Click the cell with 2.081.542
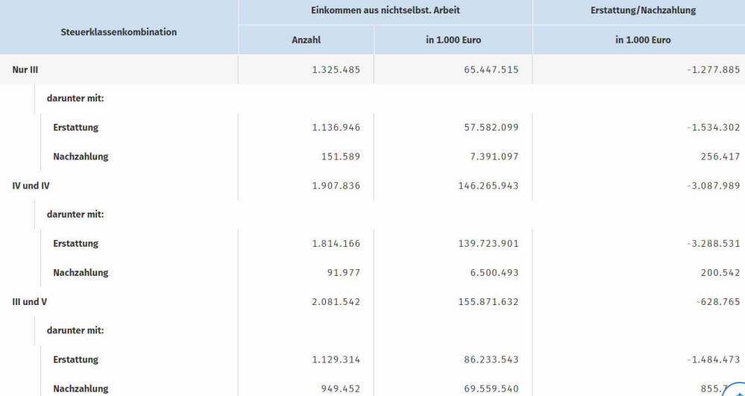 (336, 302)
